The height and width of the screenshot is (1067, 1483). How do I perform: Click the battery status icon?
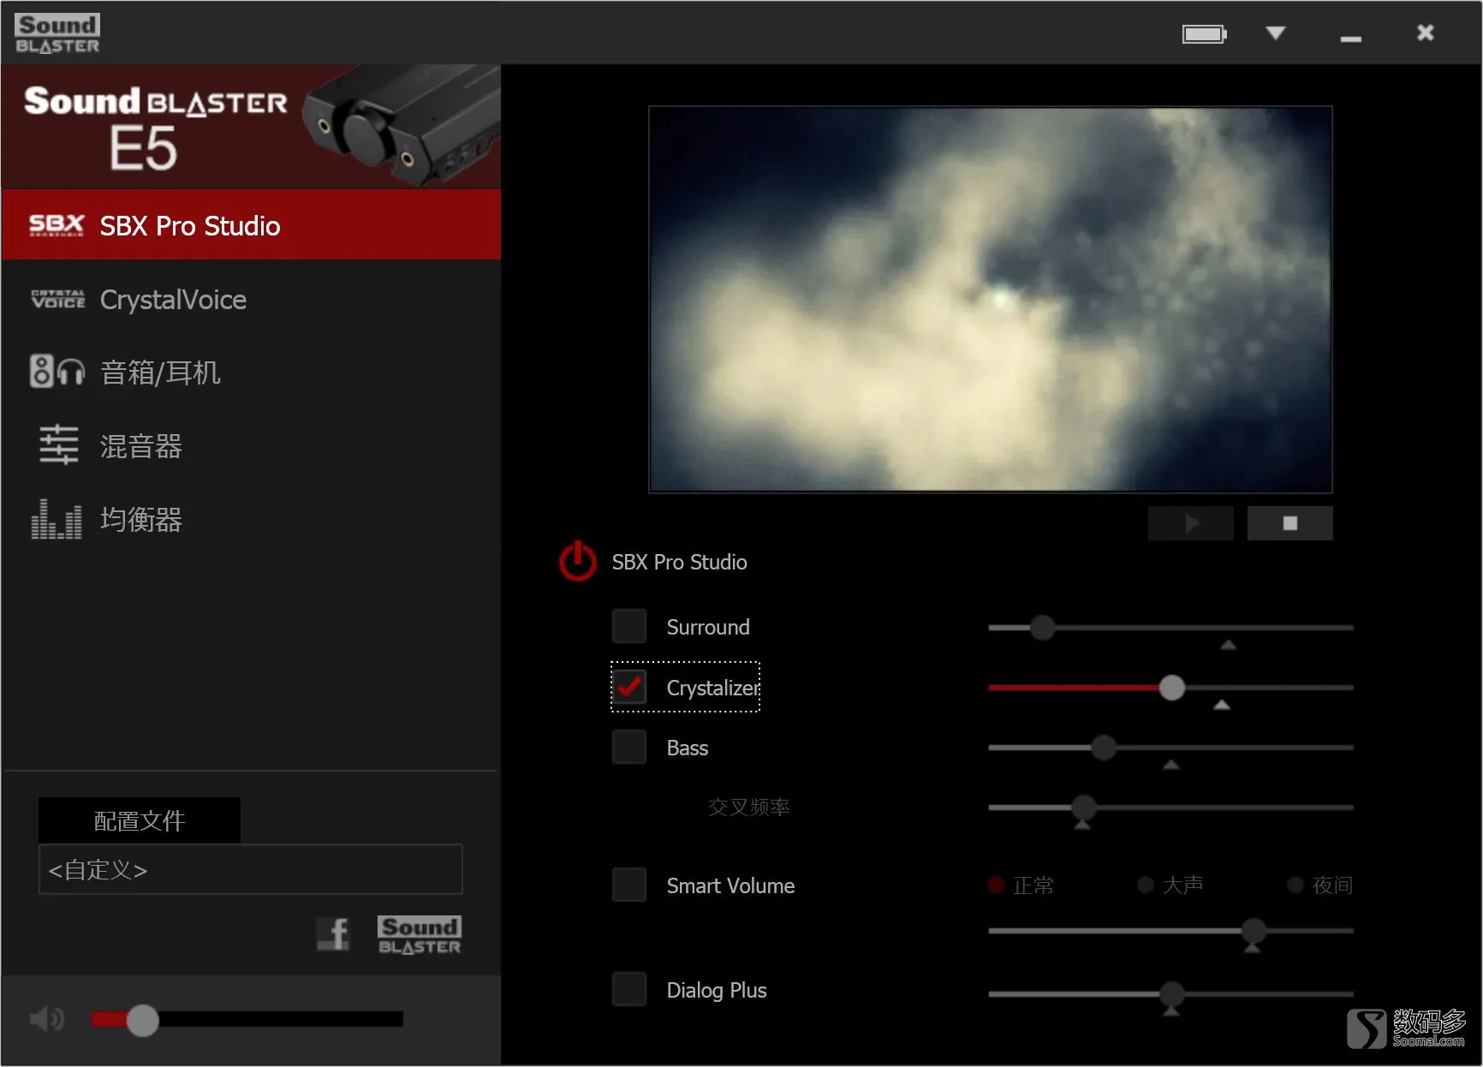point(1205,33)
